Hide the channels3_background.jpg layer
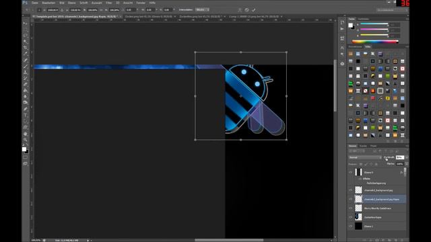431x242 pixels. pyautogui.click(x=350, y=190)
